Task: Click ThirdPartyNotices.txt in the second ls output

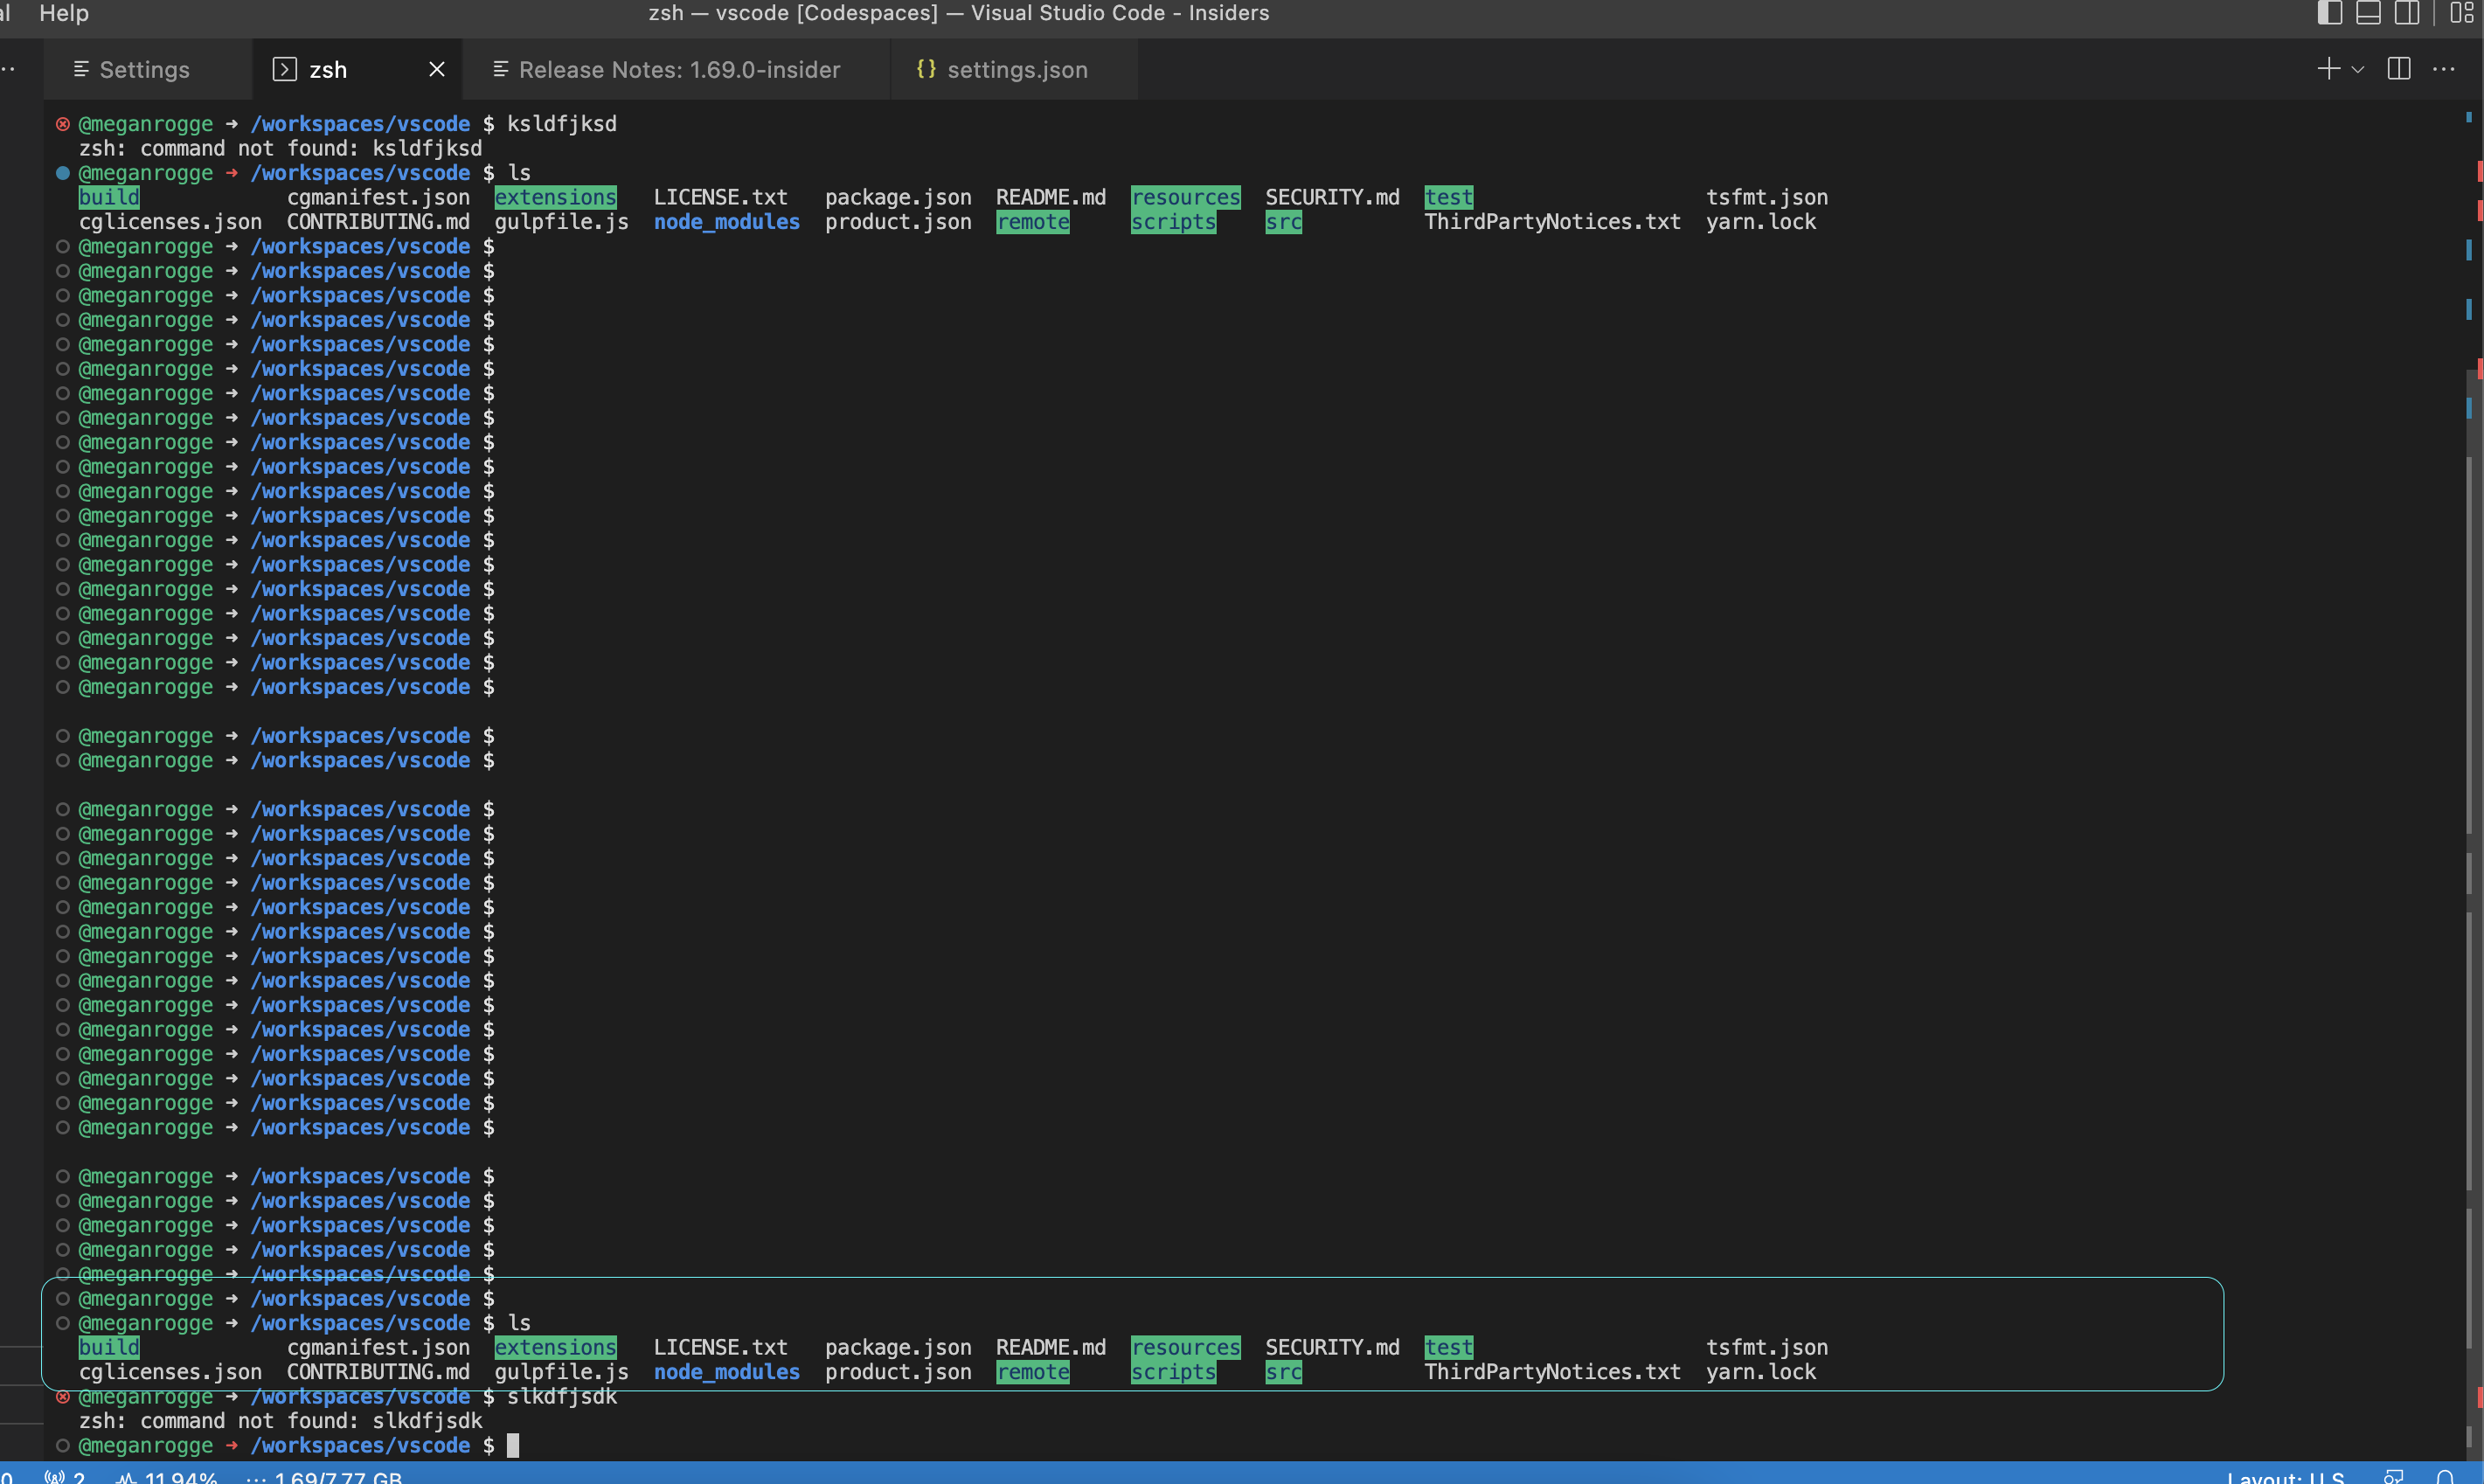Action: pyautogui.click(x=1552, y=1371)
